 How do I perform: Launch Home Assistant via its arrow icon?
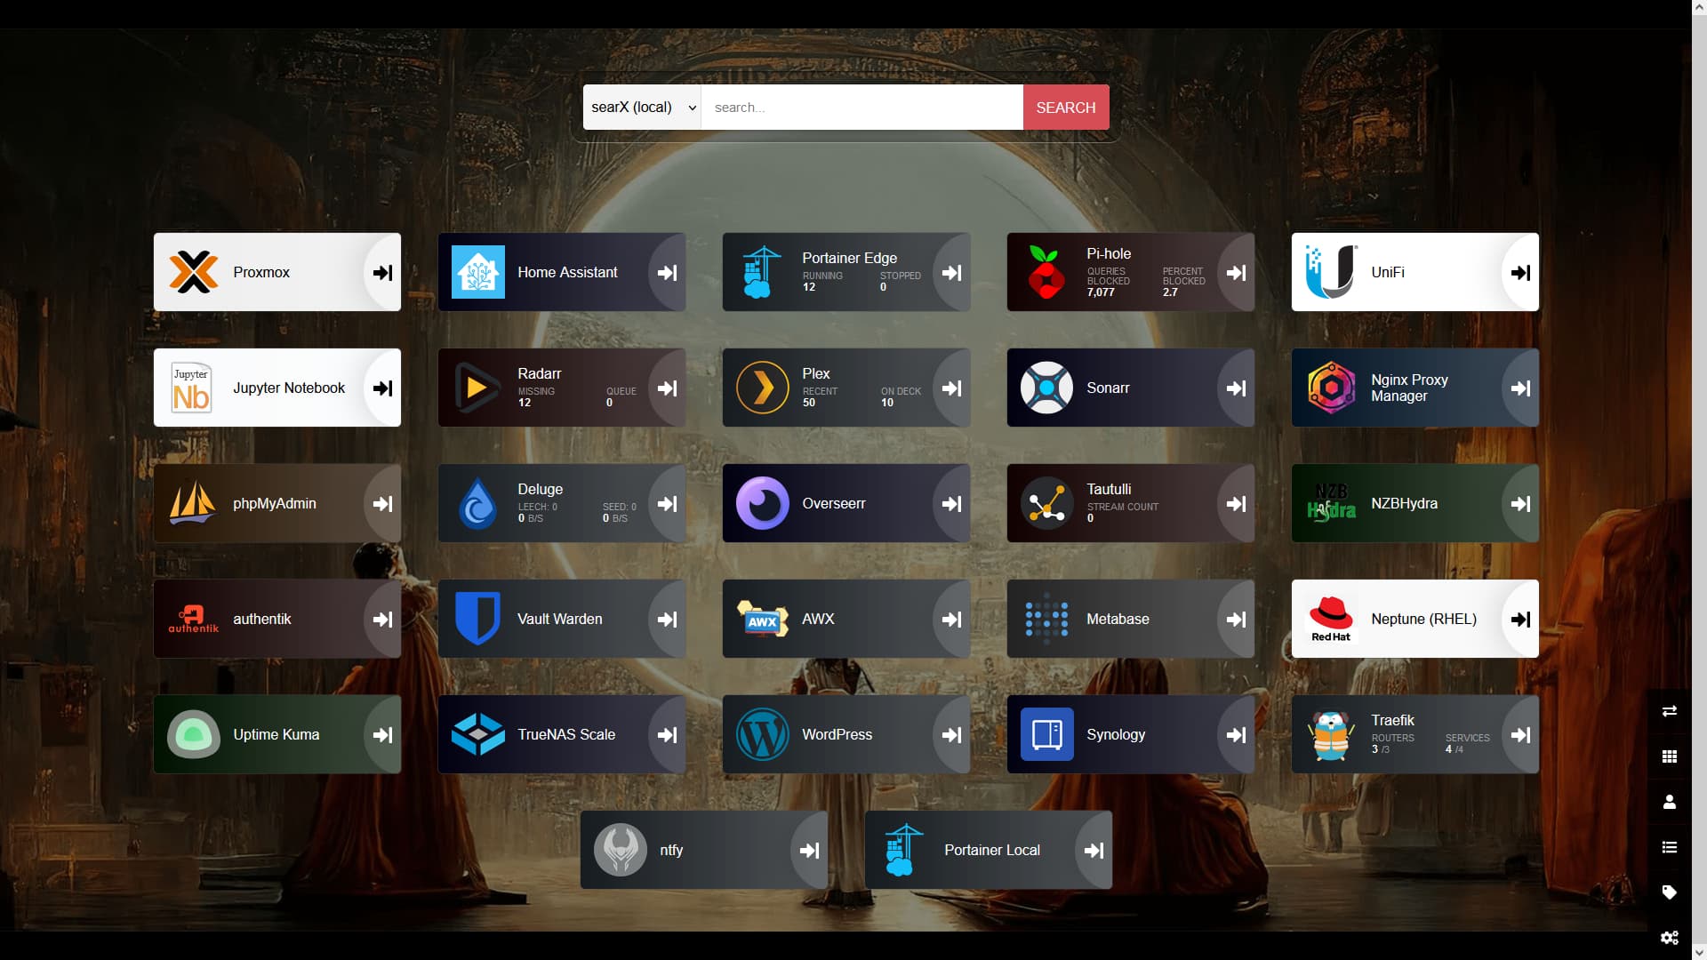668,272
